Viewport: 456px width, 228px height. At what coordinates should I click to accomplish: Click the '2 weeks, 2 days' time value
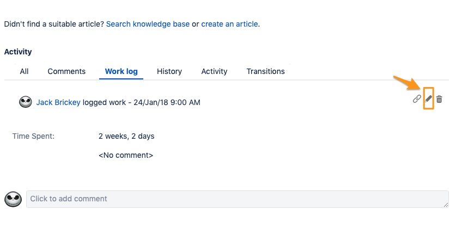(x=126, y=136)
